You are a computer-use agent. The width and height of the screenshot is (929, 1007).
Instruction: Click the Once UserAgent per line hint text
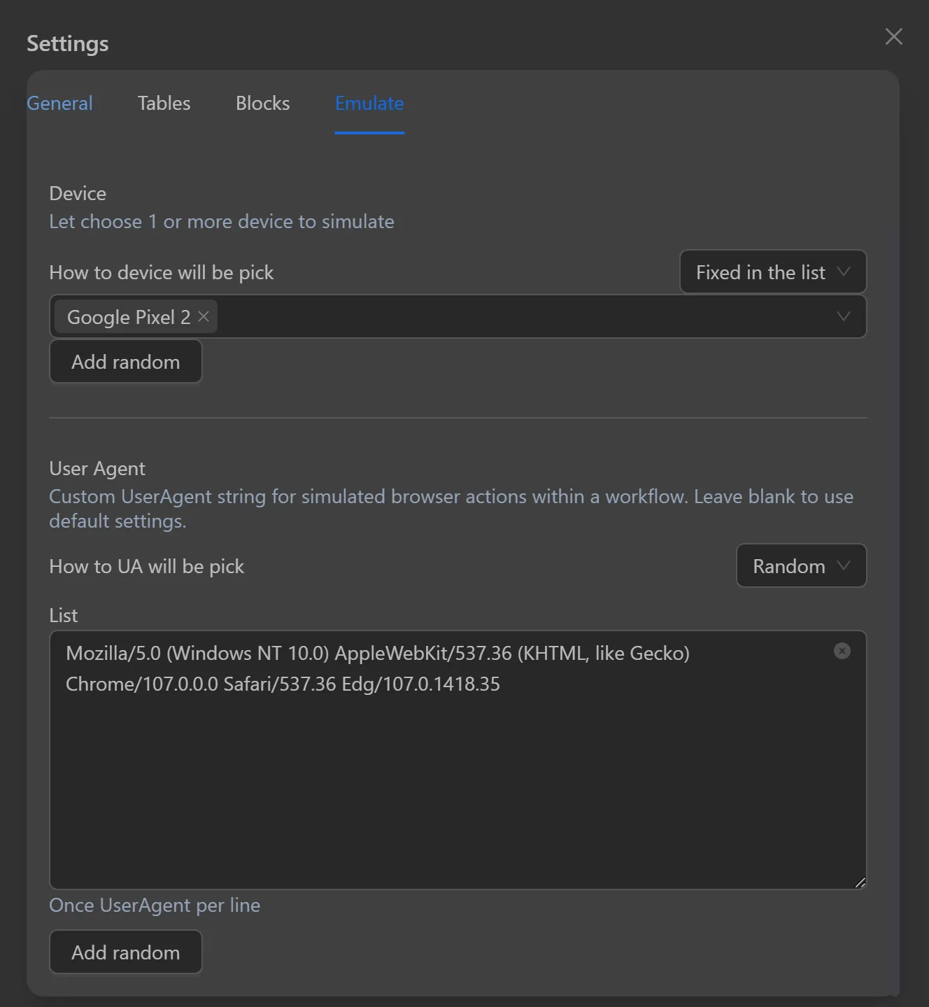pyautogui.click(x=155, y=905)
